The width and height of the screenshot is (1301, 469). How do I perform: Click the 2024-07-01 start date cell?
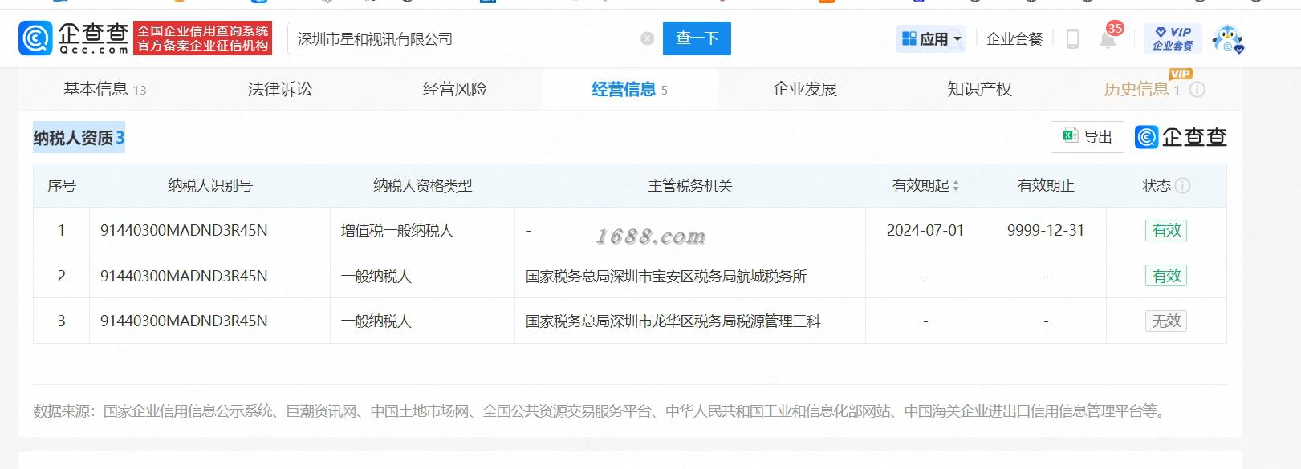pyautogui.click(x=925, y=231)
